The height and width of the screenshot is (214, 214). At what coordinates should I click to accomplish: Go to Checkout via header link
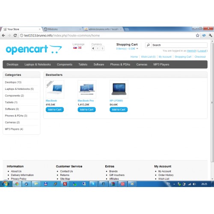pos(200,57)
